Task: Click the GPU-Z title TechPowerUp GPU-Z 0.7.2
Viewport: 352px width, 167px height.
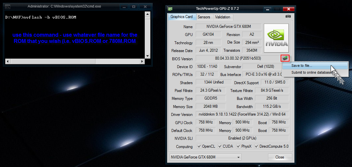Action: [x=217, y=9]
